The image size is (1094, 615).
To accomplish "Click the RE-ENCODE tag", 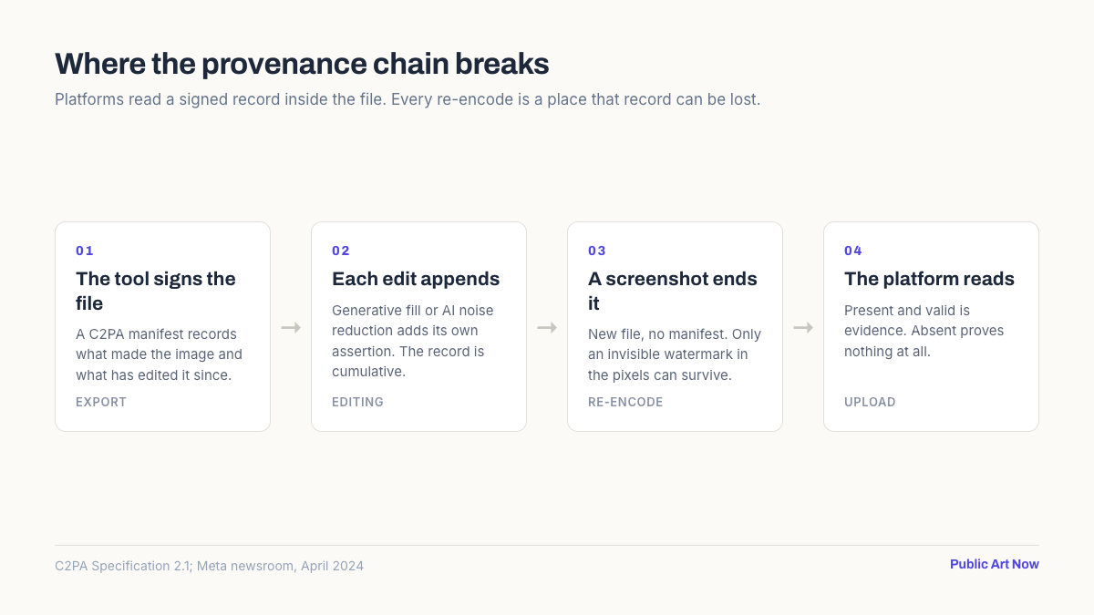I will coord(625,402).
